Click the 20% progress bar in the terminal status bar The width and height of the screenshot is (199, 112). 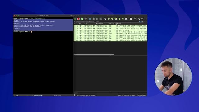pos(23,95)
